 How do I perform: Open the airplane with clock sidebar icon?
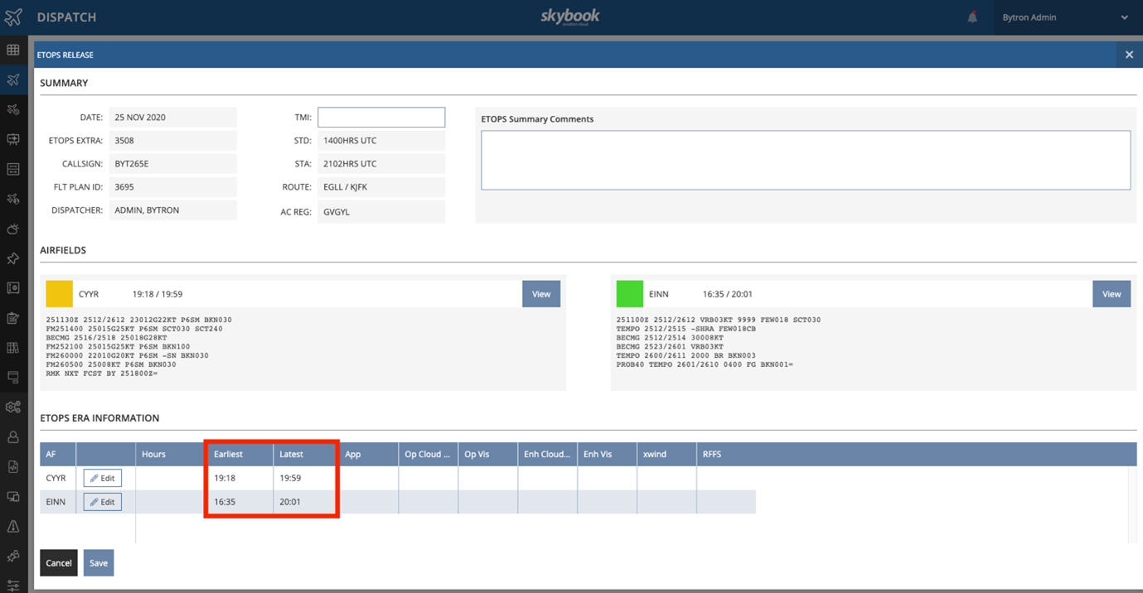coord(13,199)
